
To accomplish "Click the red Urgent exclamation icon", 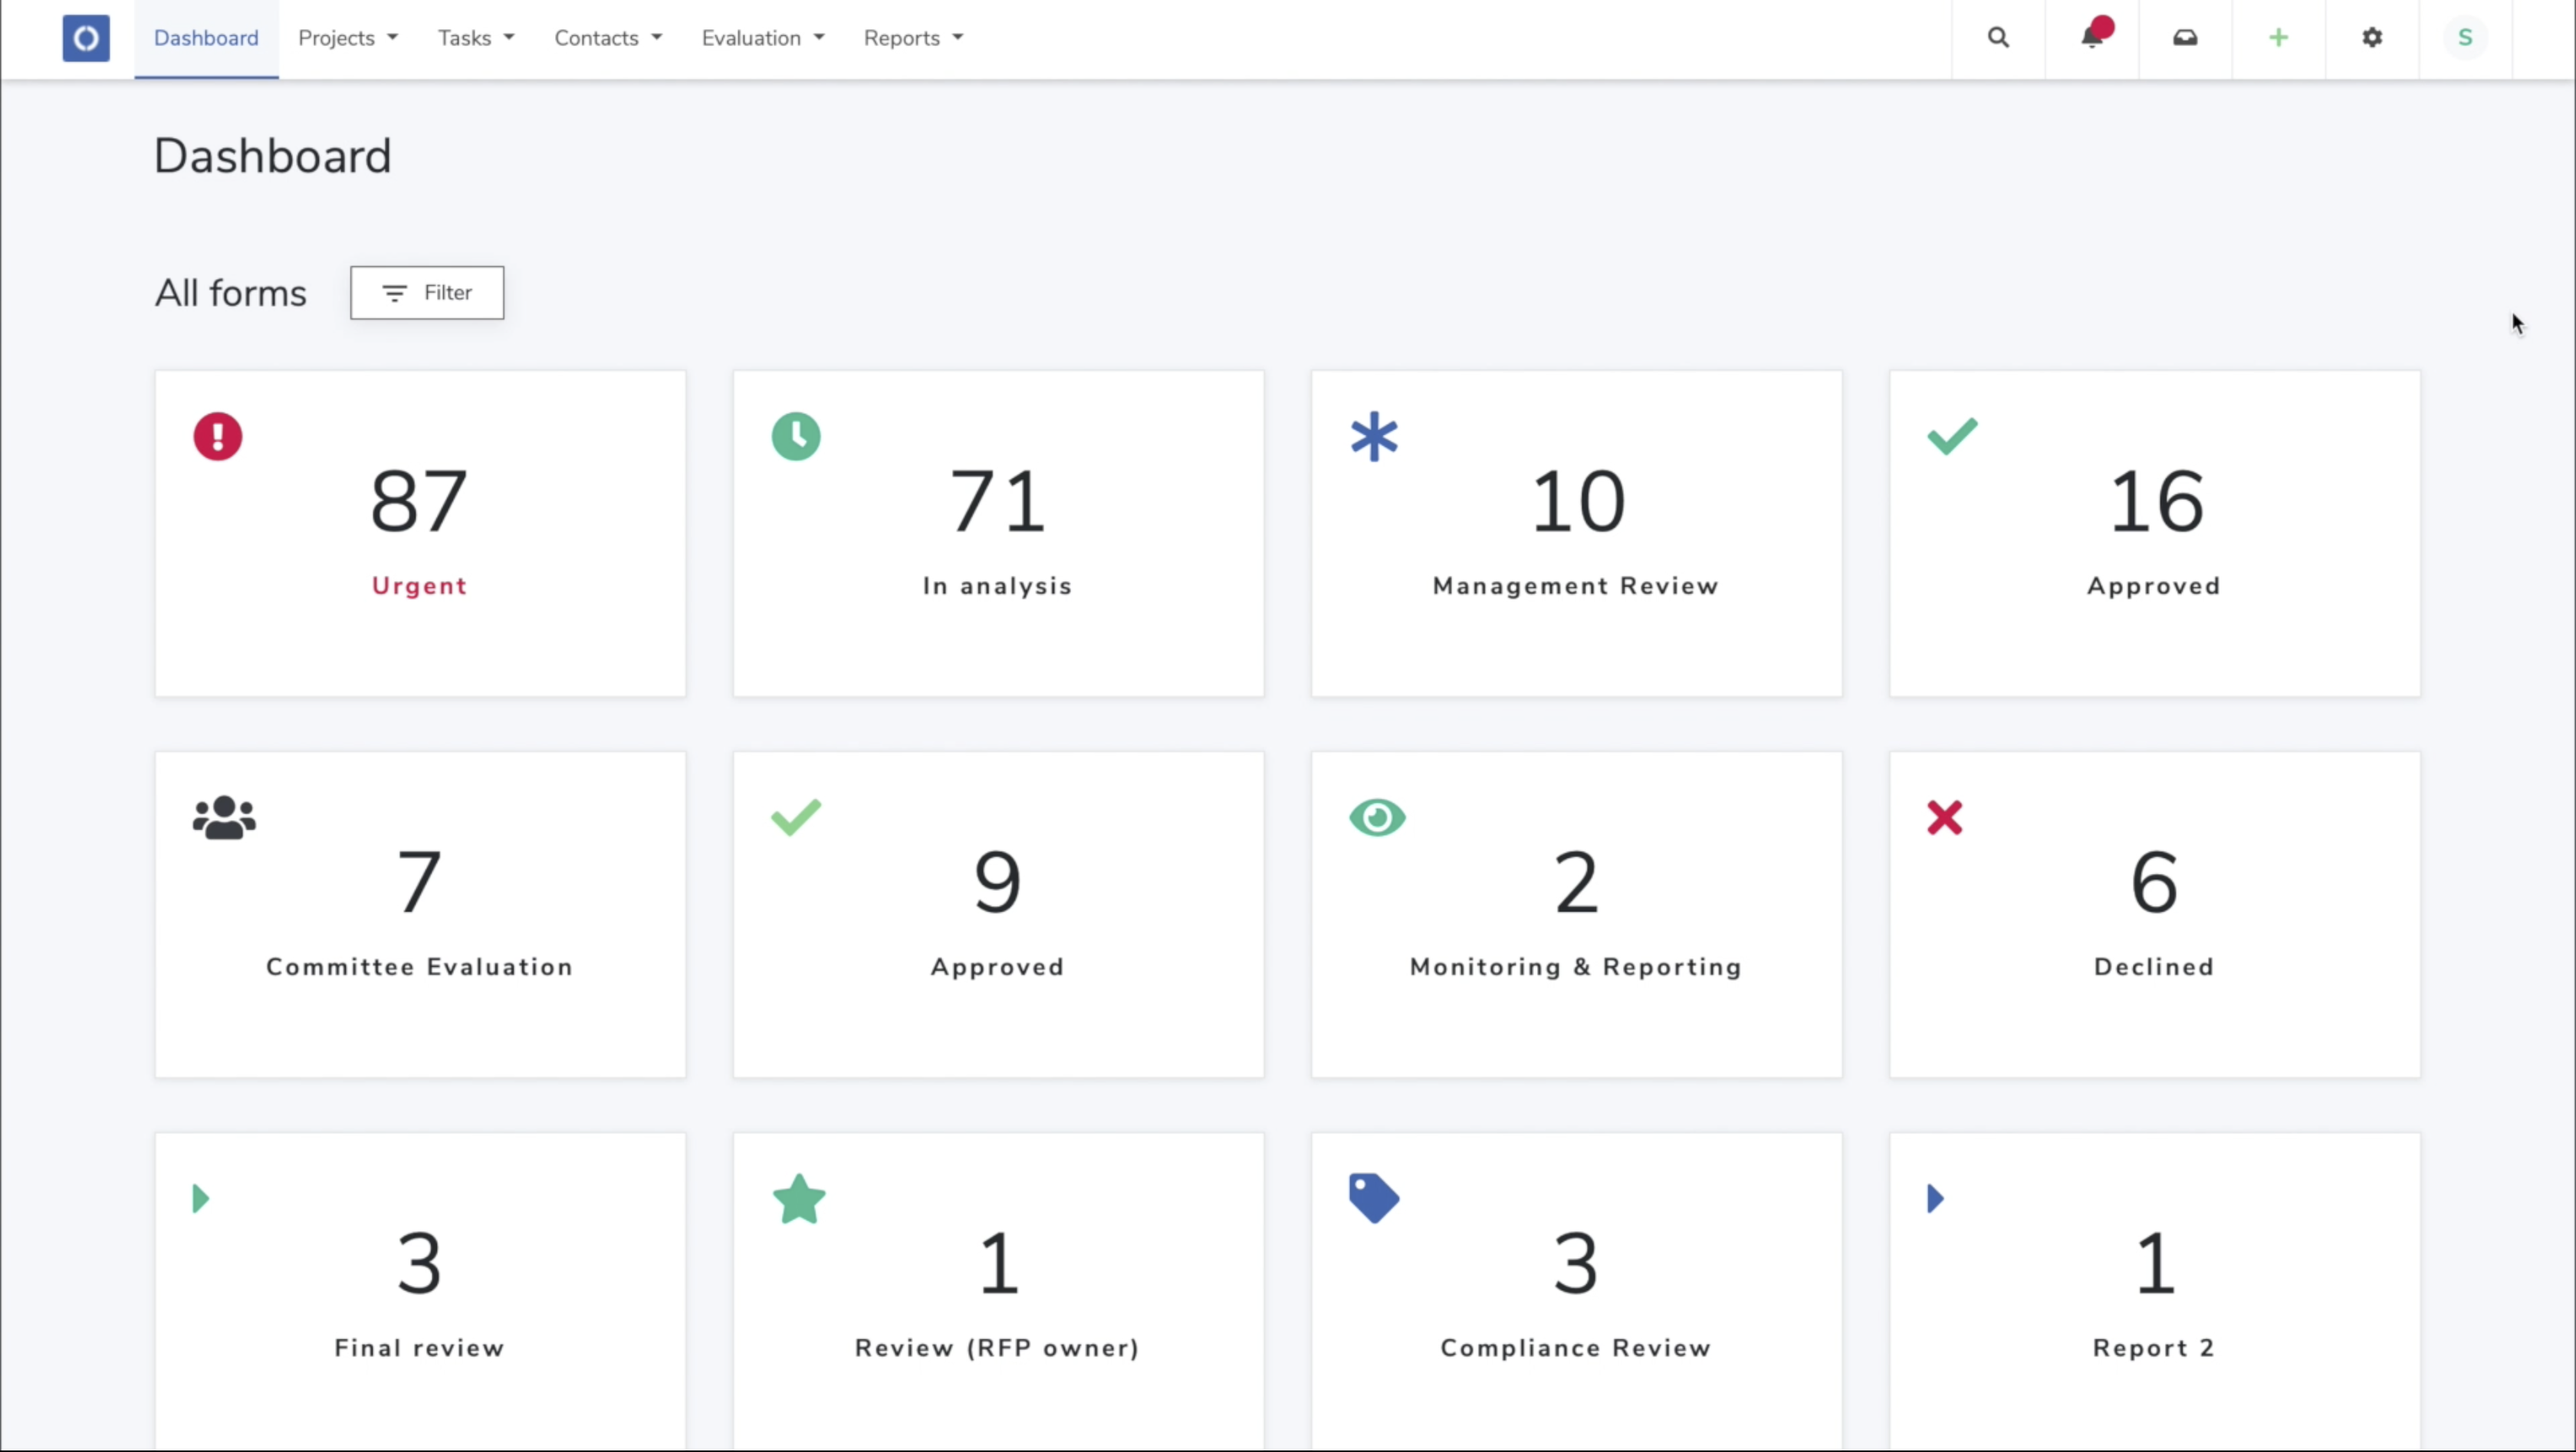I will coord(218,436).
